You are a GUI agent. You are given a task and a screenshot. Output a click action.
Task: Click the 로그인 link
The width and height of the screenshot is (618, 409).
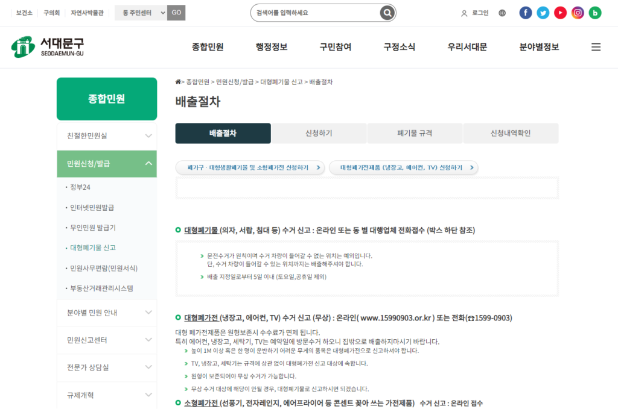480,13
